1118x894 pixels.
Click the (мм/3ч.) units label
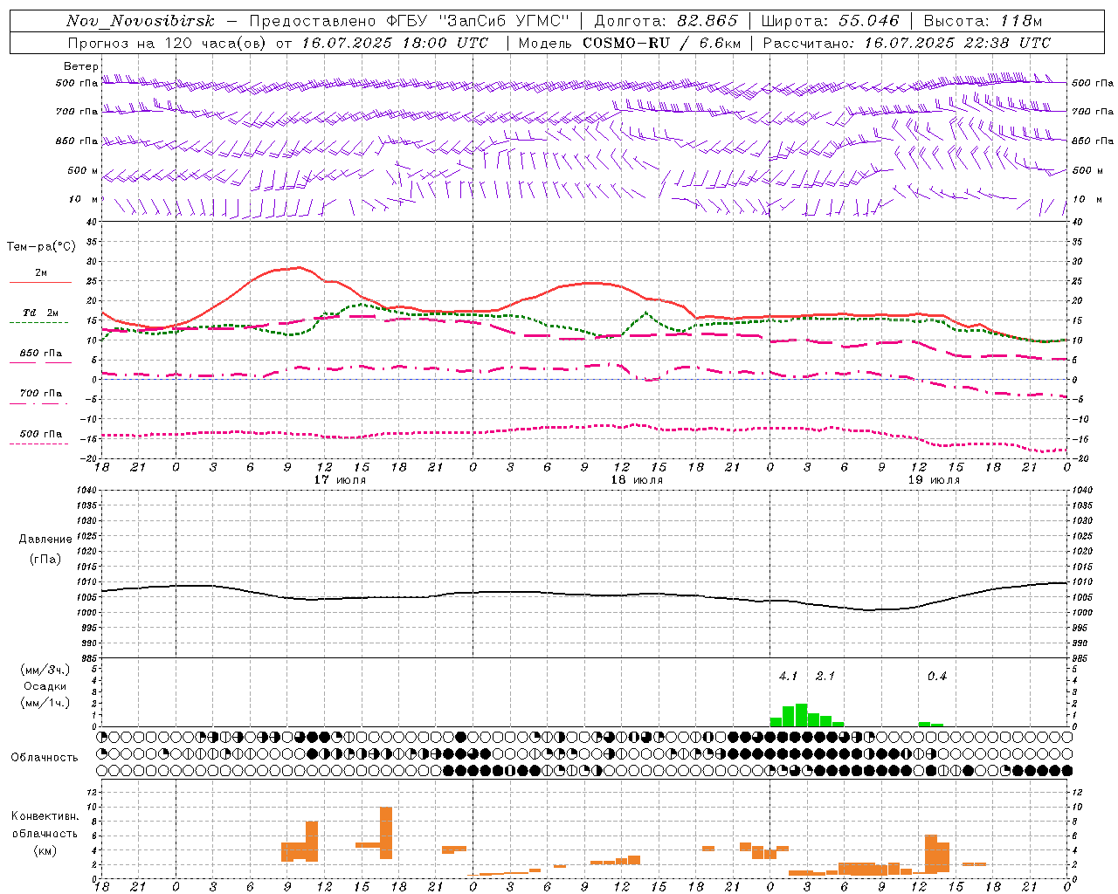coord(45,670)
